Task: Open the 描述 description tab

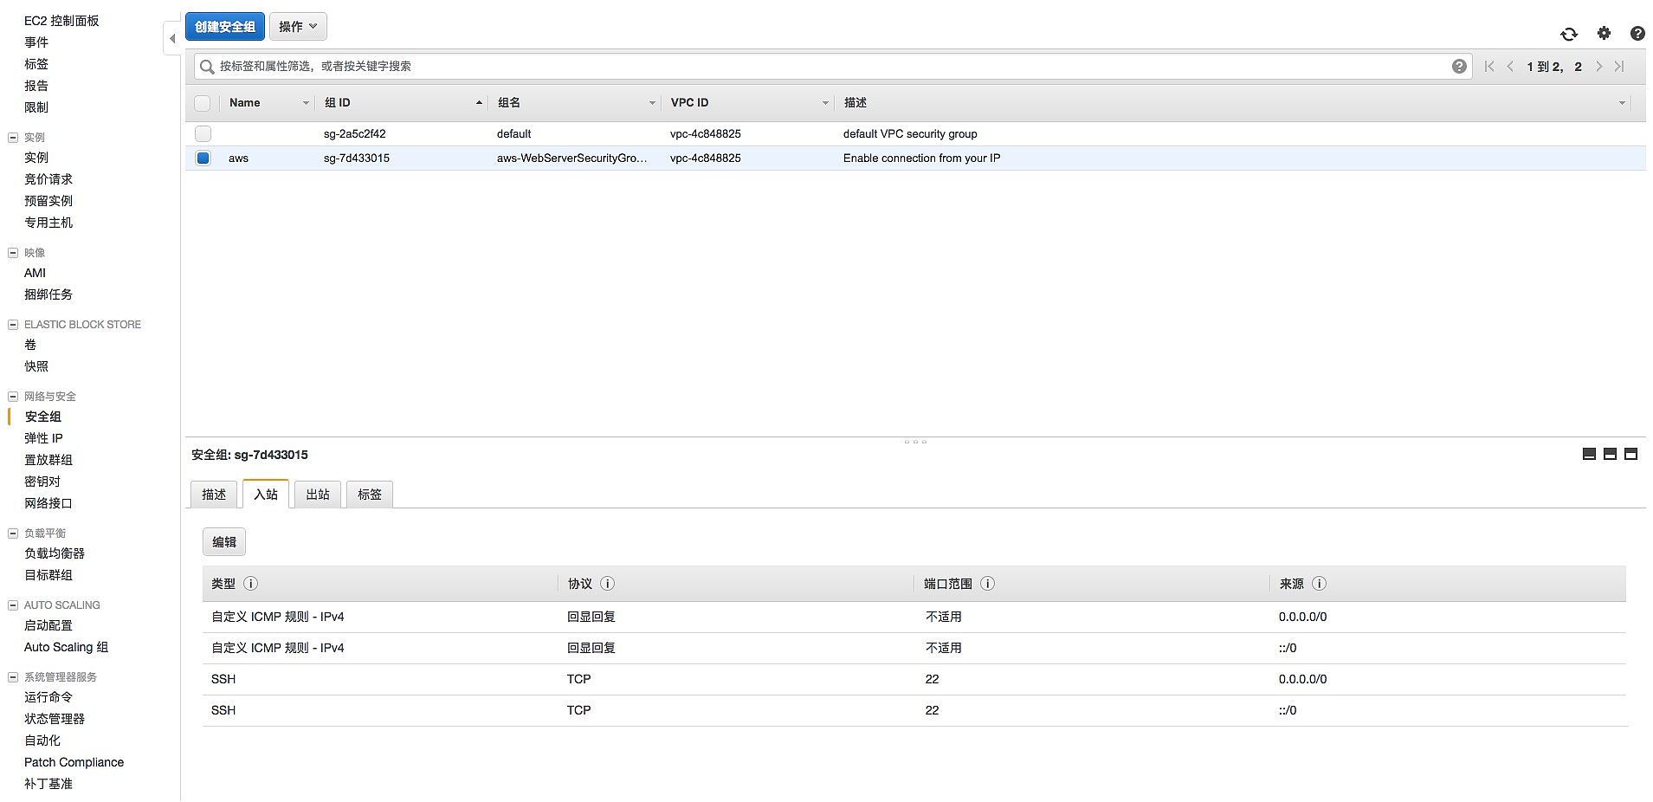Action: 214,495
